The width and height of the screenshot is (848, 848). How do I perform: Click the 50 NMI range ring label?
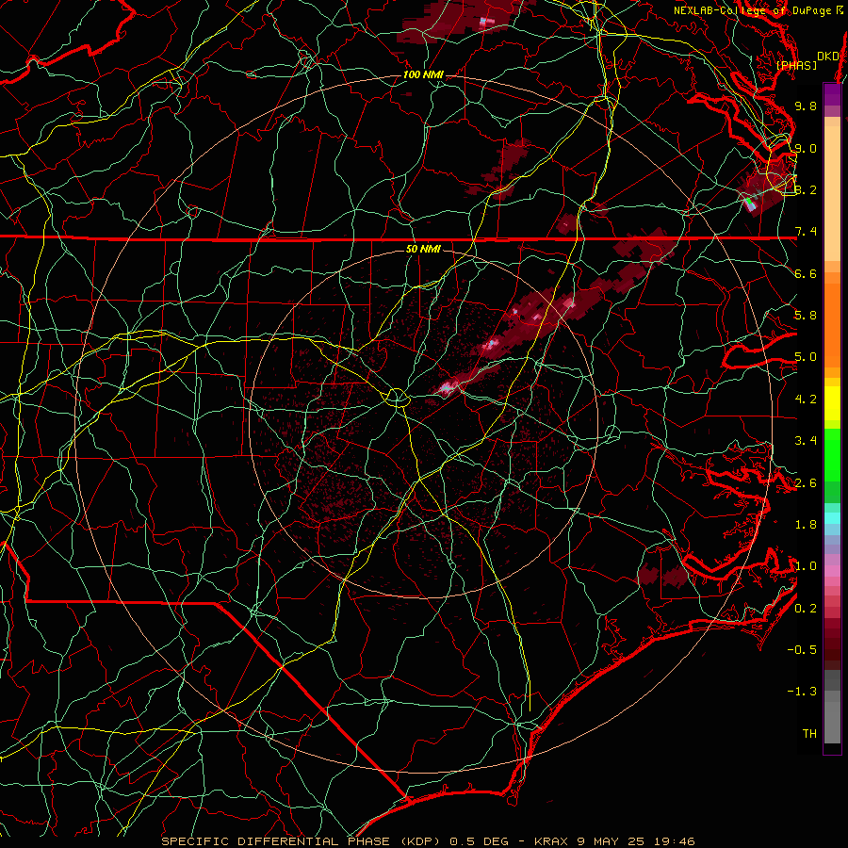(x=423, y=249)
